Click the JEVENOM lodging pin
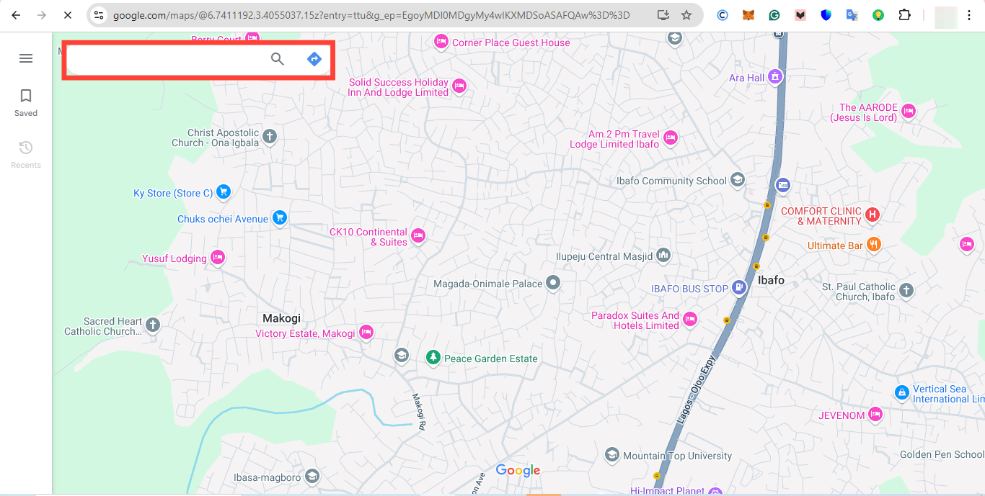The image size is (985, 496). (875, 414)
